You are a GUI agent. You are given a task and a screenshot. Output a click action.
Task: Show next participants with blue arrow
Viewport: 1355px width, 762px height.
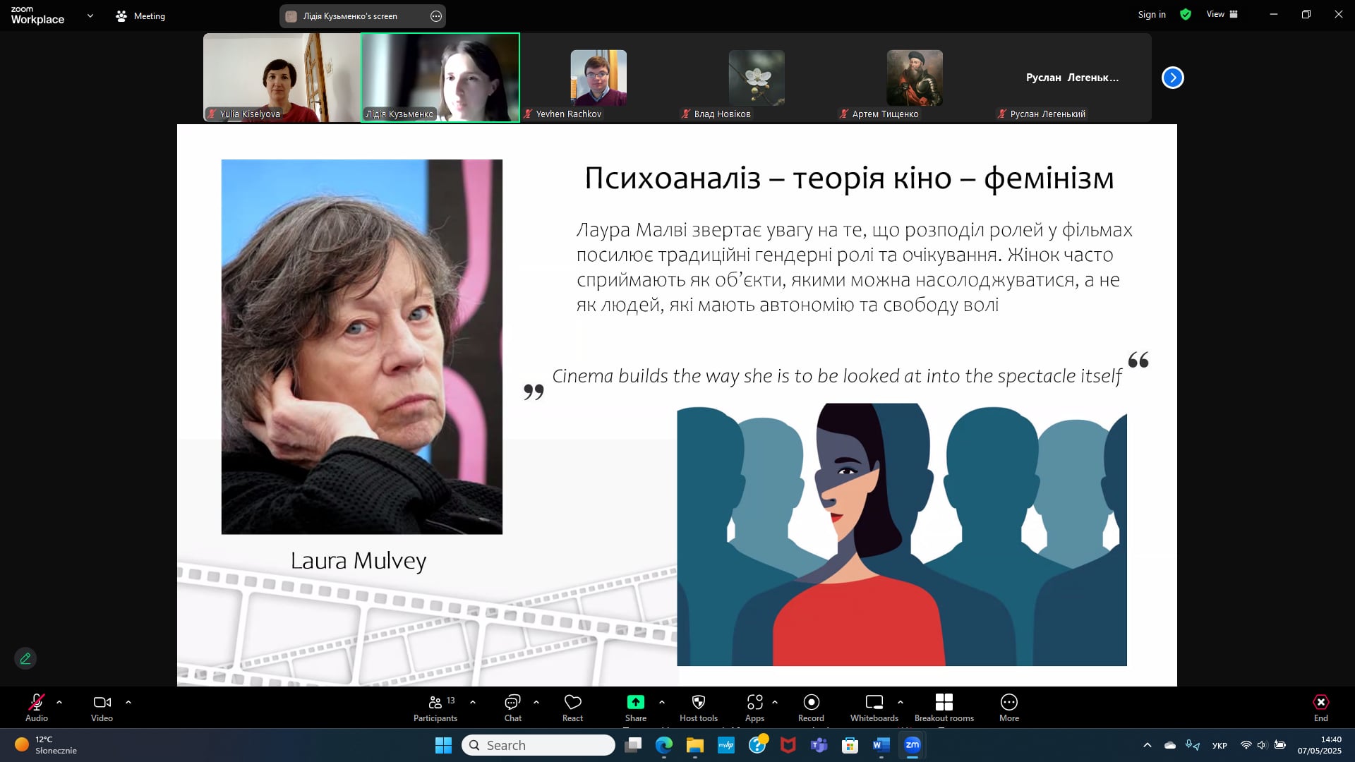pos(1172,78)
